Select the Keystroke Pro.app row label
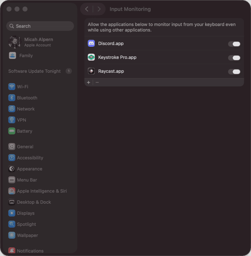The image size is (251, 256). tap(117, 57)
